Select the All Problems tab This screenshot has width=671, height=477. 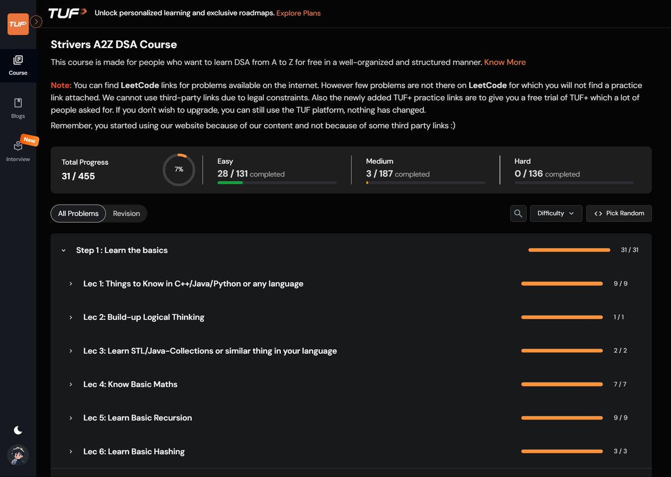click(78, 213)
